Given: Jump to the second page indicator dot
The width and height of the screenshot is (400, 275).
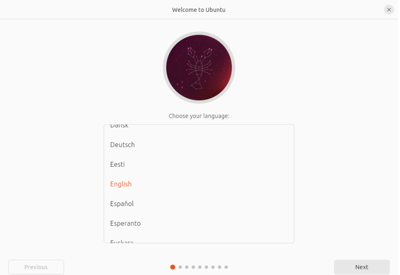Looking at the screenshot, I should tap(180, 267).
